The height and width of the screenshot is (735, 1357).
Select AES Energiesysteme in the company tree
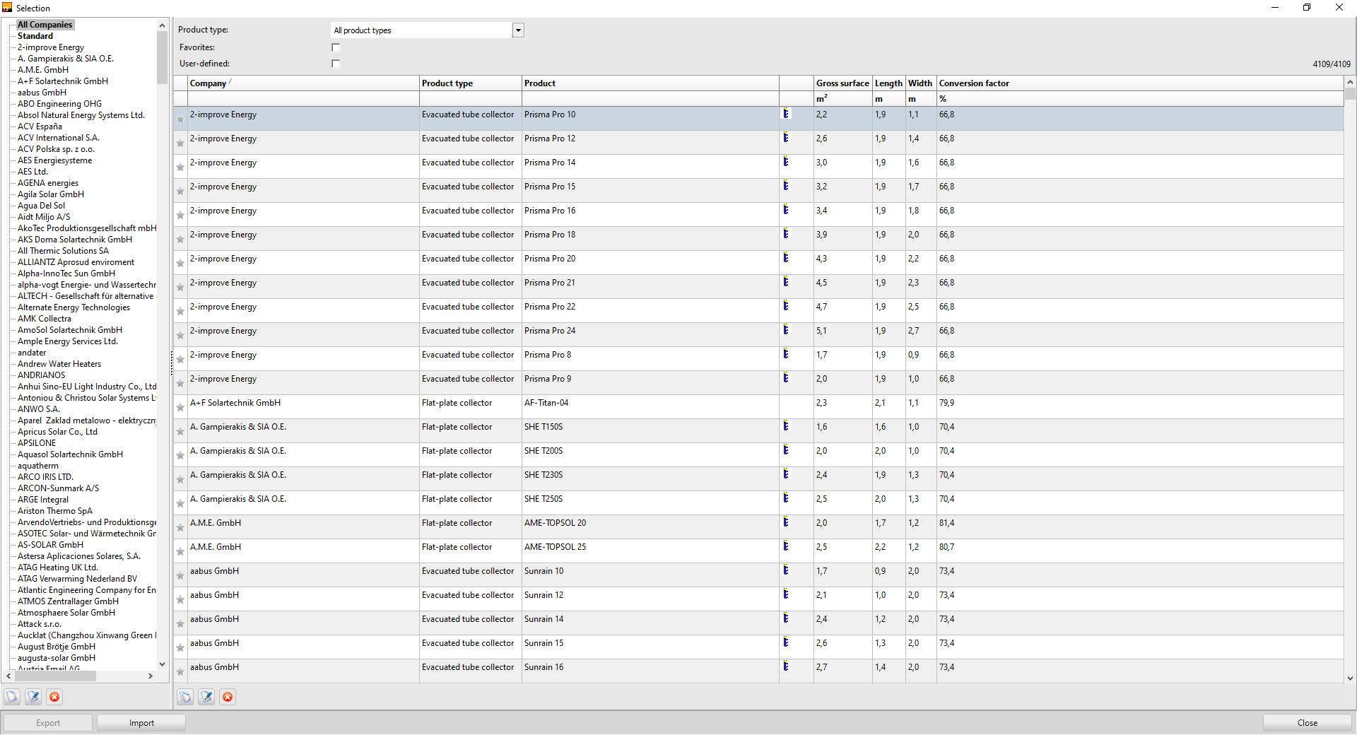click(54, 160)
